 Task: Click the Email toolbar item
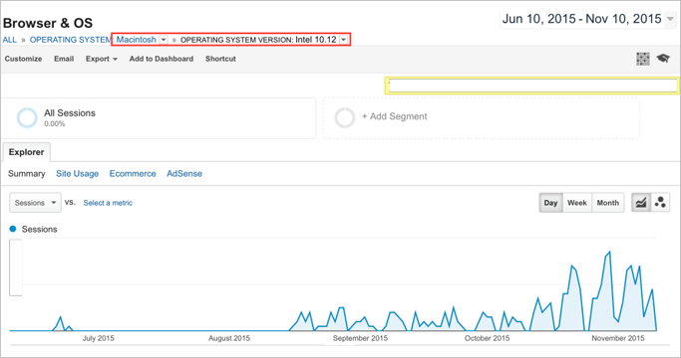pyautogui.click(x=64, y=59)
